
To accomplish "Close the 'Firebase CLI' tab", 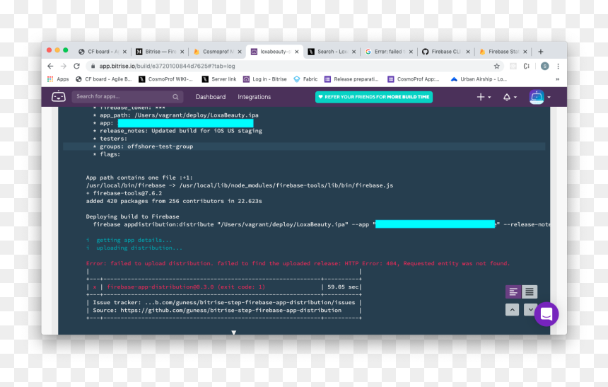I will coord(468,52).
